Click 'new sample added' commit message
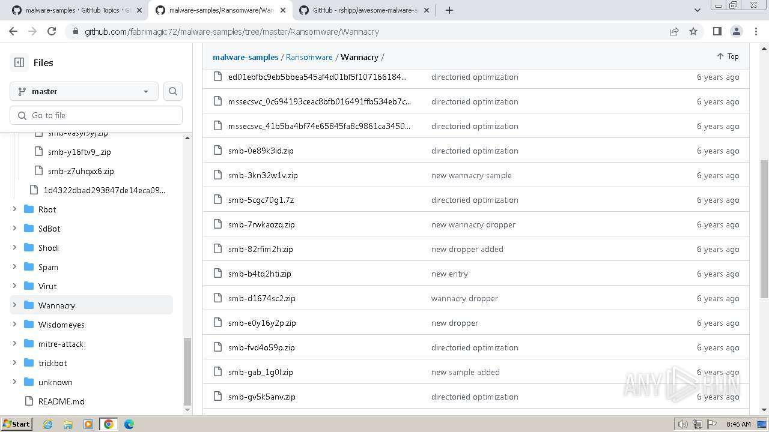769x432 pixels. click(466, 372)
